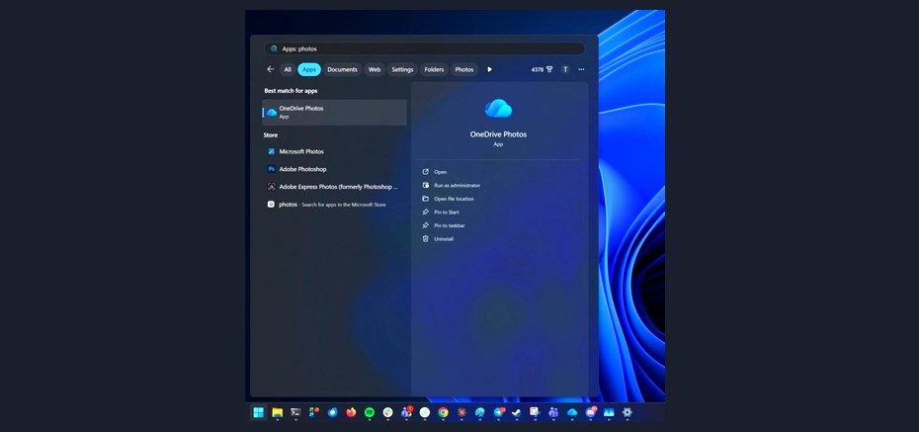Launch Spotify from the taskbar

(x=370, y=412)
